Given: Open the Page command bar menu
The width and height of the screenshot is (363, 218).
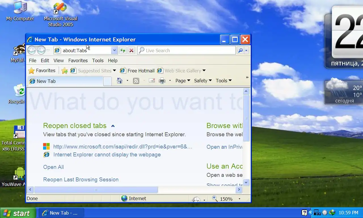Looking at the screenshot, I should click(183, 81).
